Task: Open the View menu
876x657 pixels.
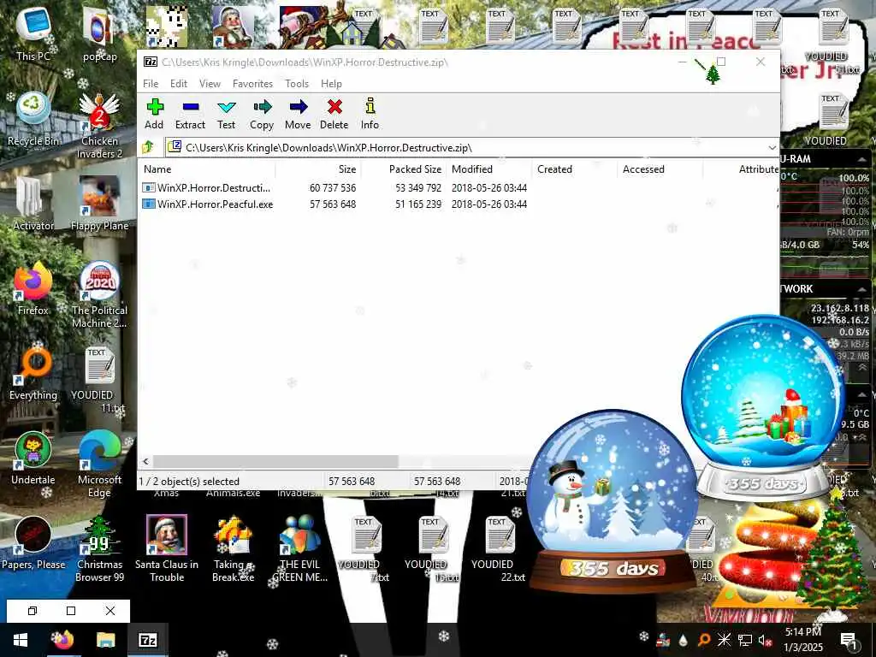Action: 210,84
